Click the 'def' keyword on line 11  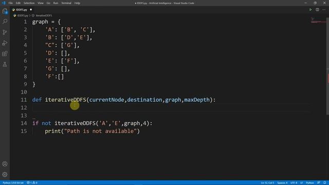pos(37,100)
